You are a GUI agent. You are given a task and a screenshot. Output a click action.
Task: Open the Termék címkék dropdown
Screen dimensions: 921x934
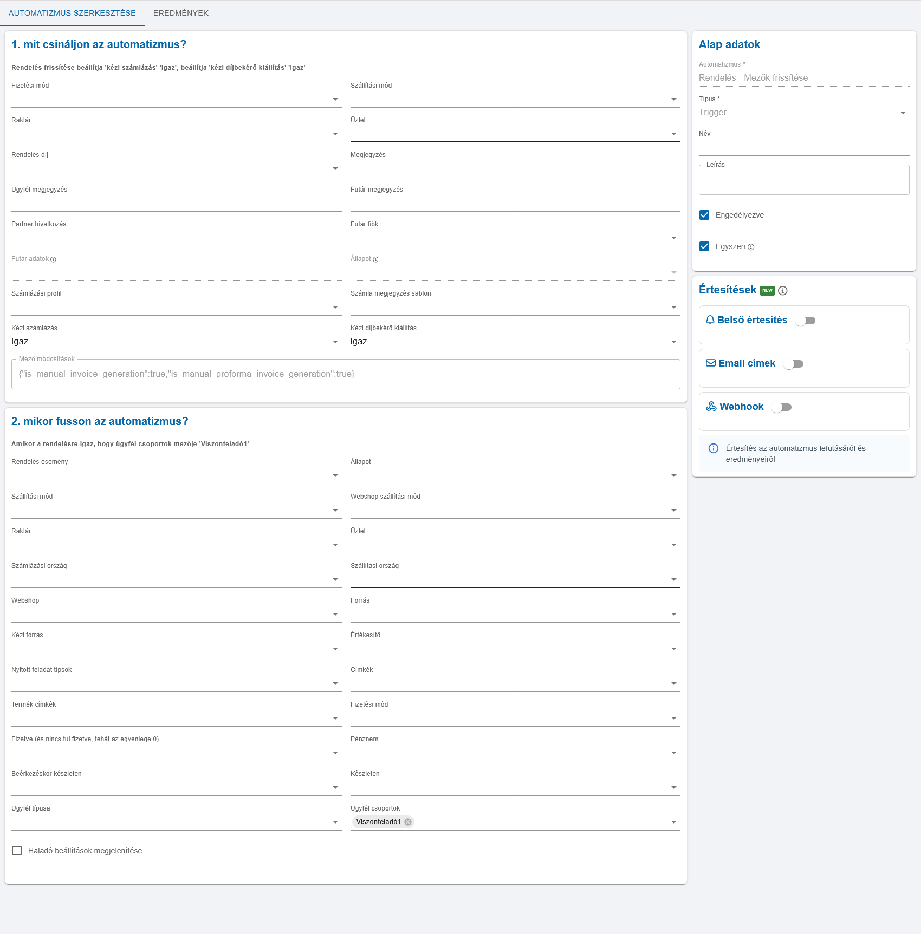coord(177,718)
